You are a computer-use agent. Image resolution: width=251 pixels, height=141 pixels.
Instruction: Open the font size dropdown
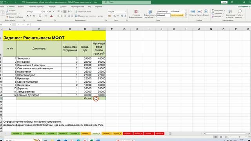coord(47,12)
